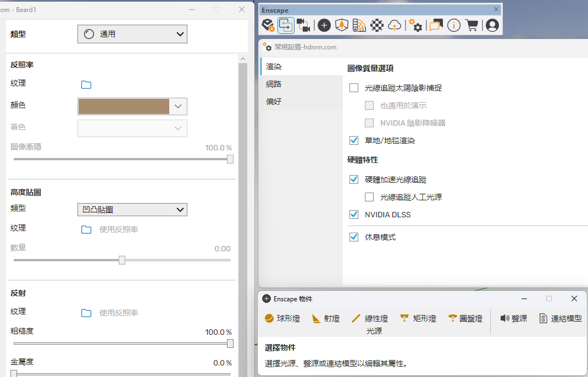The height and width of the screenshot is (377, 588).
Task: Open the Enscape account profile icon
Action: pos(492,25)
